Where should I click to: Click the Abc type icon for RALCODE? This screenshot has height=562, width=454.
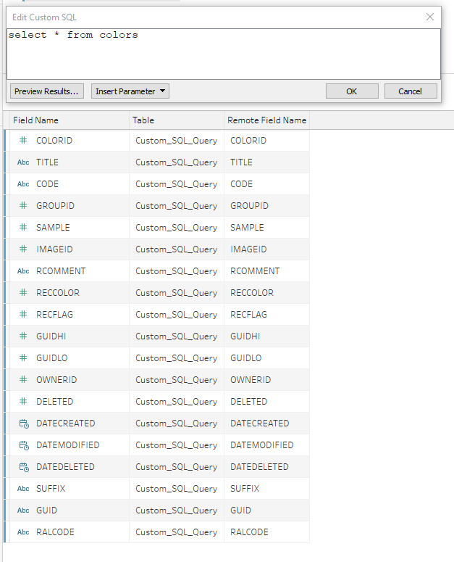(23, 532)
